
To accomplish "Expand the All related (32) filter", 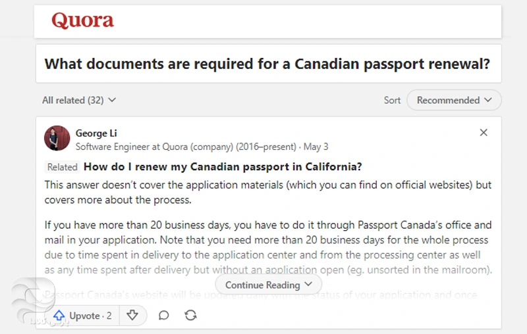I will click(79, 100).
